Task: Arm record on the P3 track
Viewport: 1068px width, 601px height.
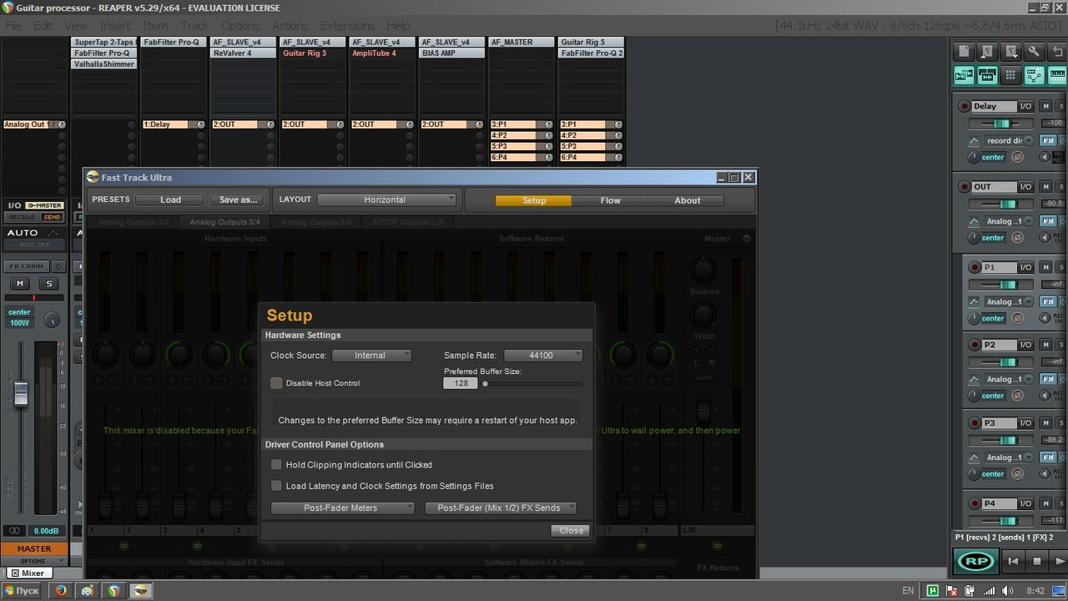Action: coord(975,422)
